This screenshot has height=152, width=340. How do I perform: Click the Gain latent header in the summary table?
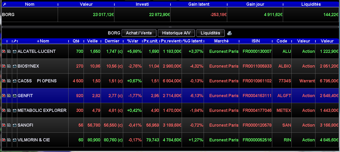pos(199,4)
